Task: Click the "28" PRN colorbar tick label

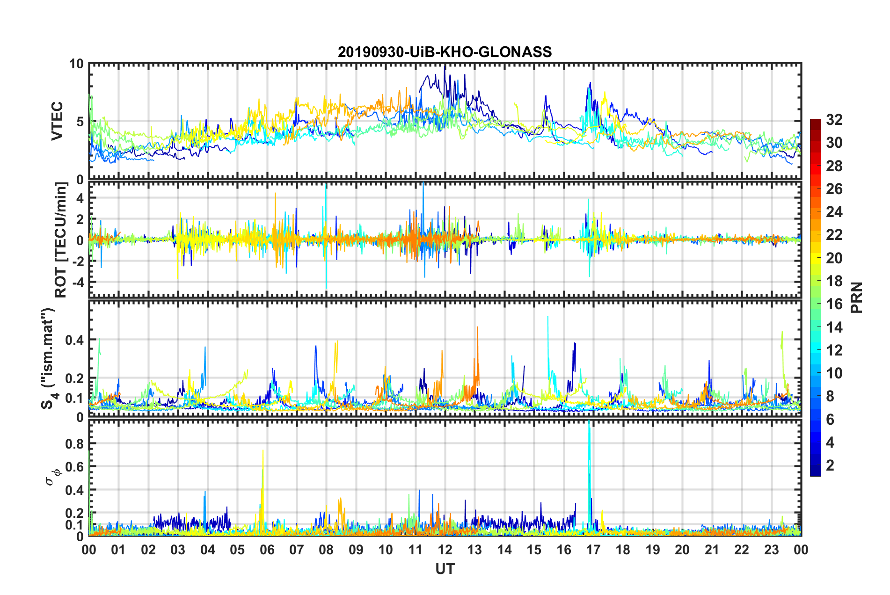Action: (834, 166)
